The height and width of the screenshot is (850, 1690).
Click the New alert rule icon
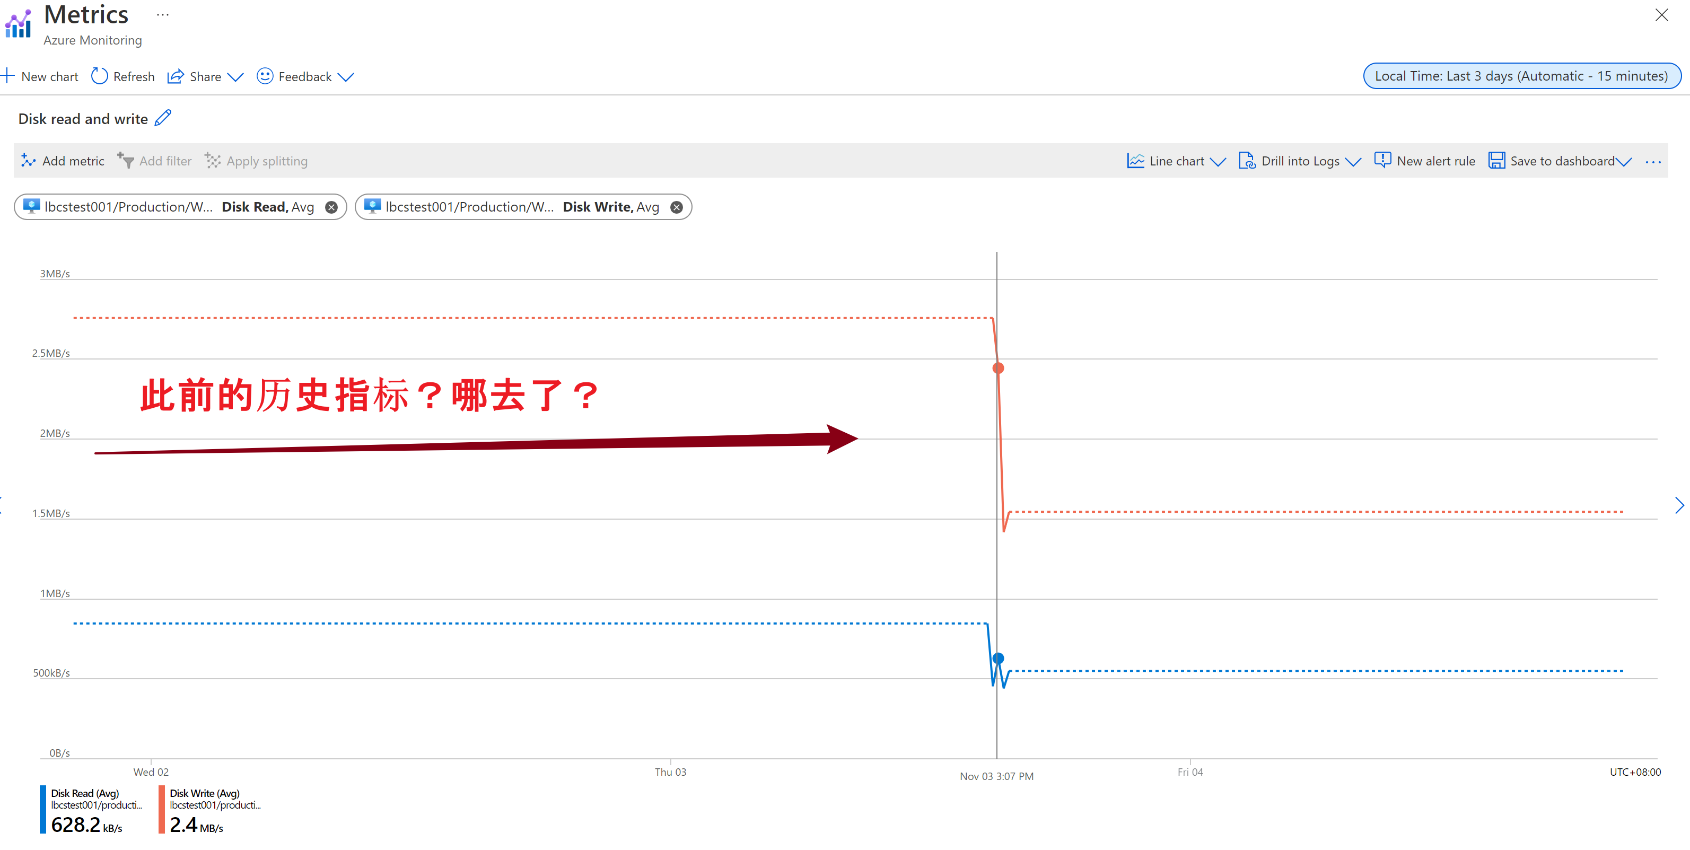click(1382, 161)
